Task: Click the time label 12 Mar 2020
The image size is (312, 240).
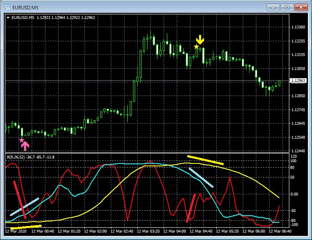Action: (x=16, y=231)
